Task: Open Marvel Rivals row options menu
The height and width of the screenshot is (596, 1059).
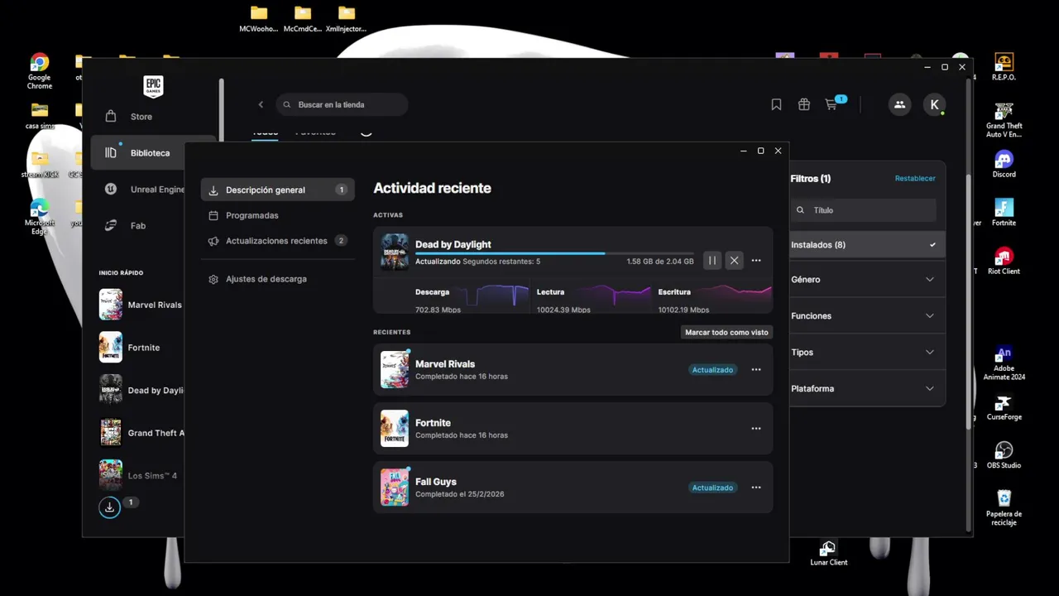Action: (x=756, y=370)
